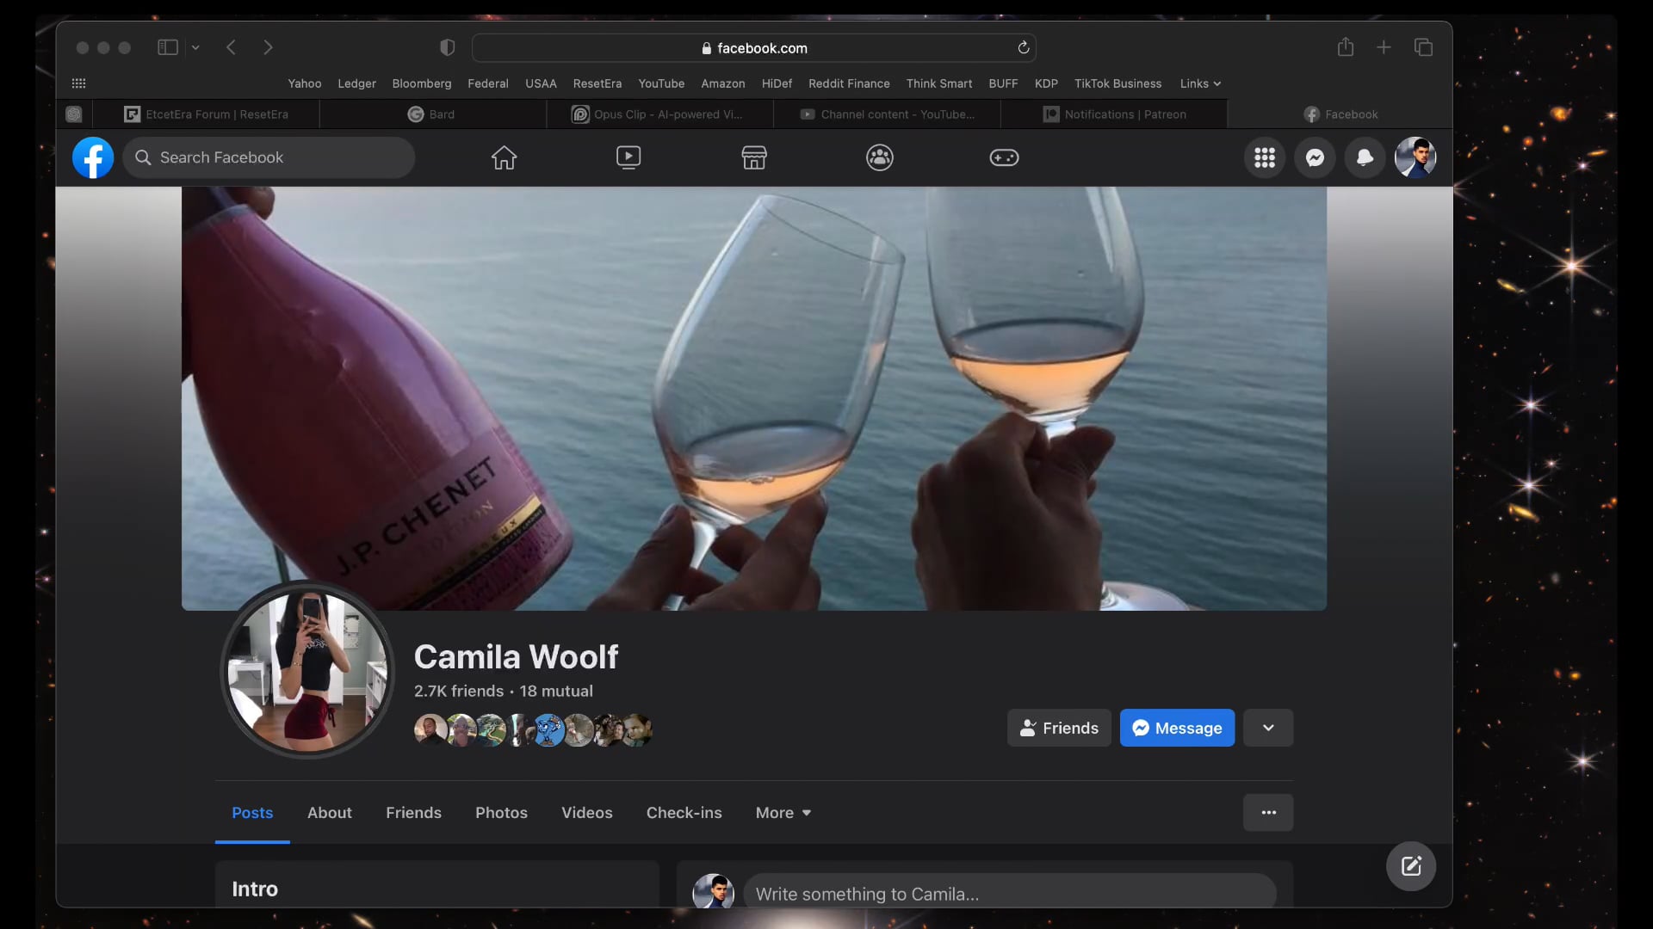This screenshot has width=1653, height=929.
Task: Open the bookmarks bar apps grid icon
Action: [78, 83]
